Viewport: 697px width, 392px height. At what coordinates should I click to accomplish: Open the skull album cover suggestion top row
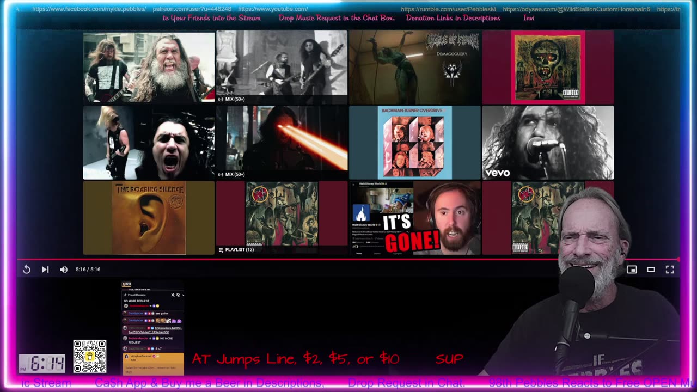click(548, 68)
